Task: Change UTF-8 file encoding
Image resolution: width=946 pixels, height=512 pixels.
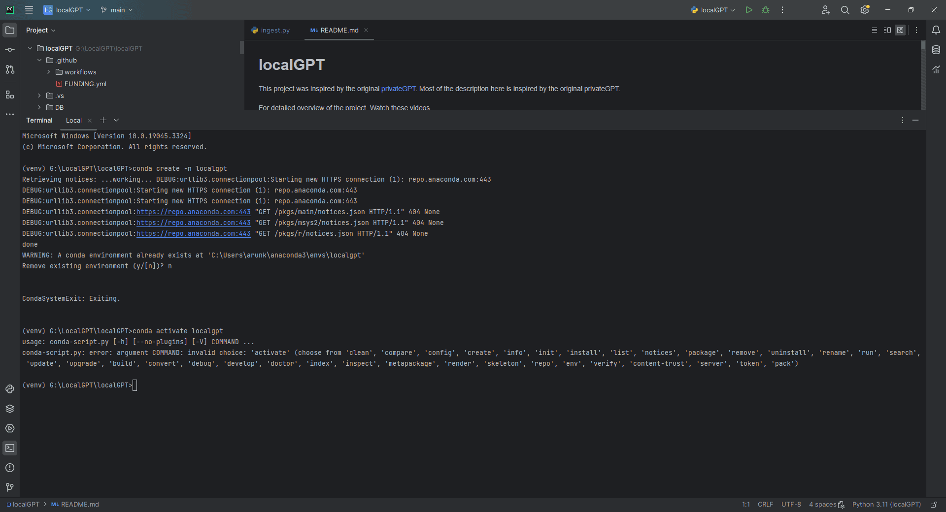Action: pos(791,505)
